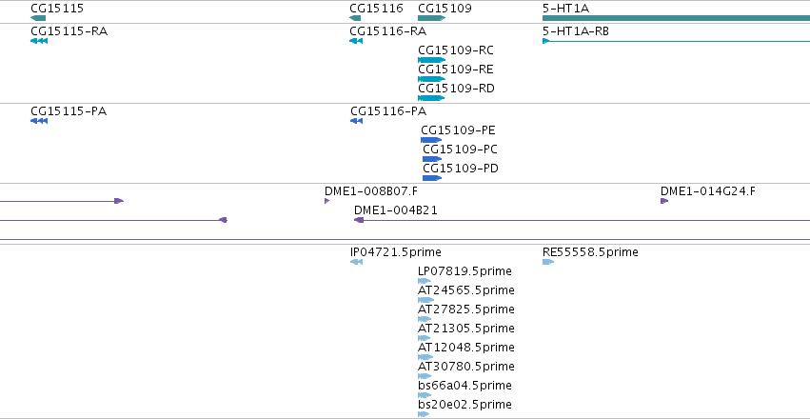Select the AT21305.5prime EST glyph

[x=425, y=338]
